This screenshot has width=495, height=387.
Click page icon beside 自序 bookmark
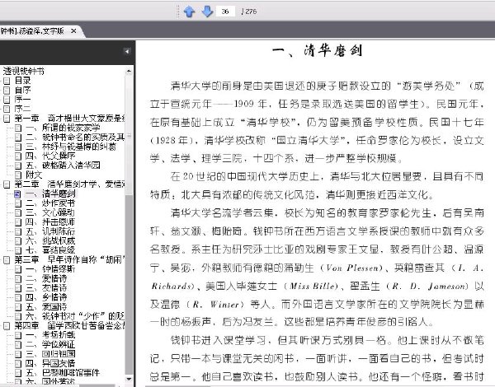click(x=7, y=91)
